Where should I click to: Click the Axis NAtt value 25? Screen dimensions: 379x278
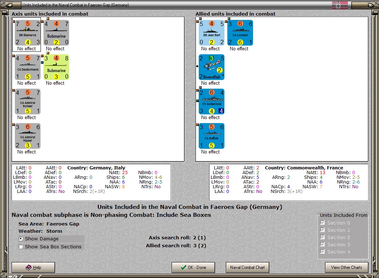125,173
